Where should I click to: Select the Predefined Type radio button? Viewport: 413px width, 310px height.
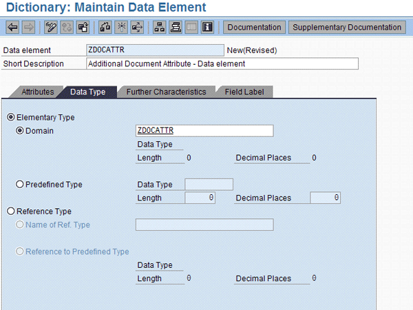19,185
